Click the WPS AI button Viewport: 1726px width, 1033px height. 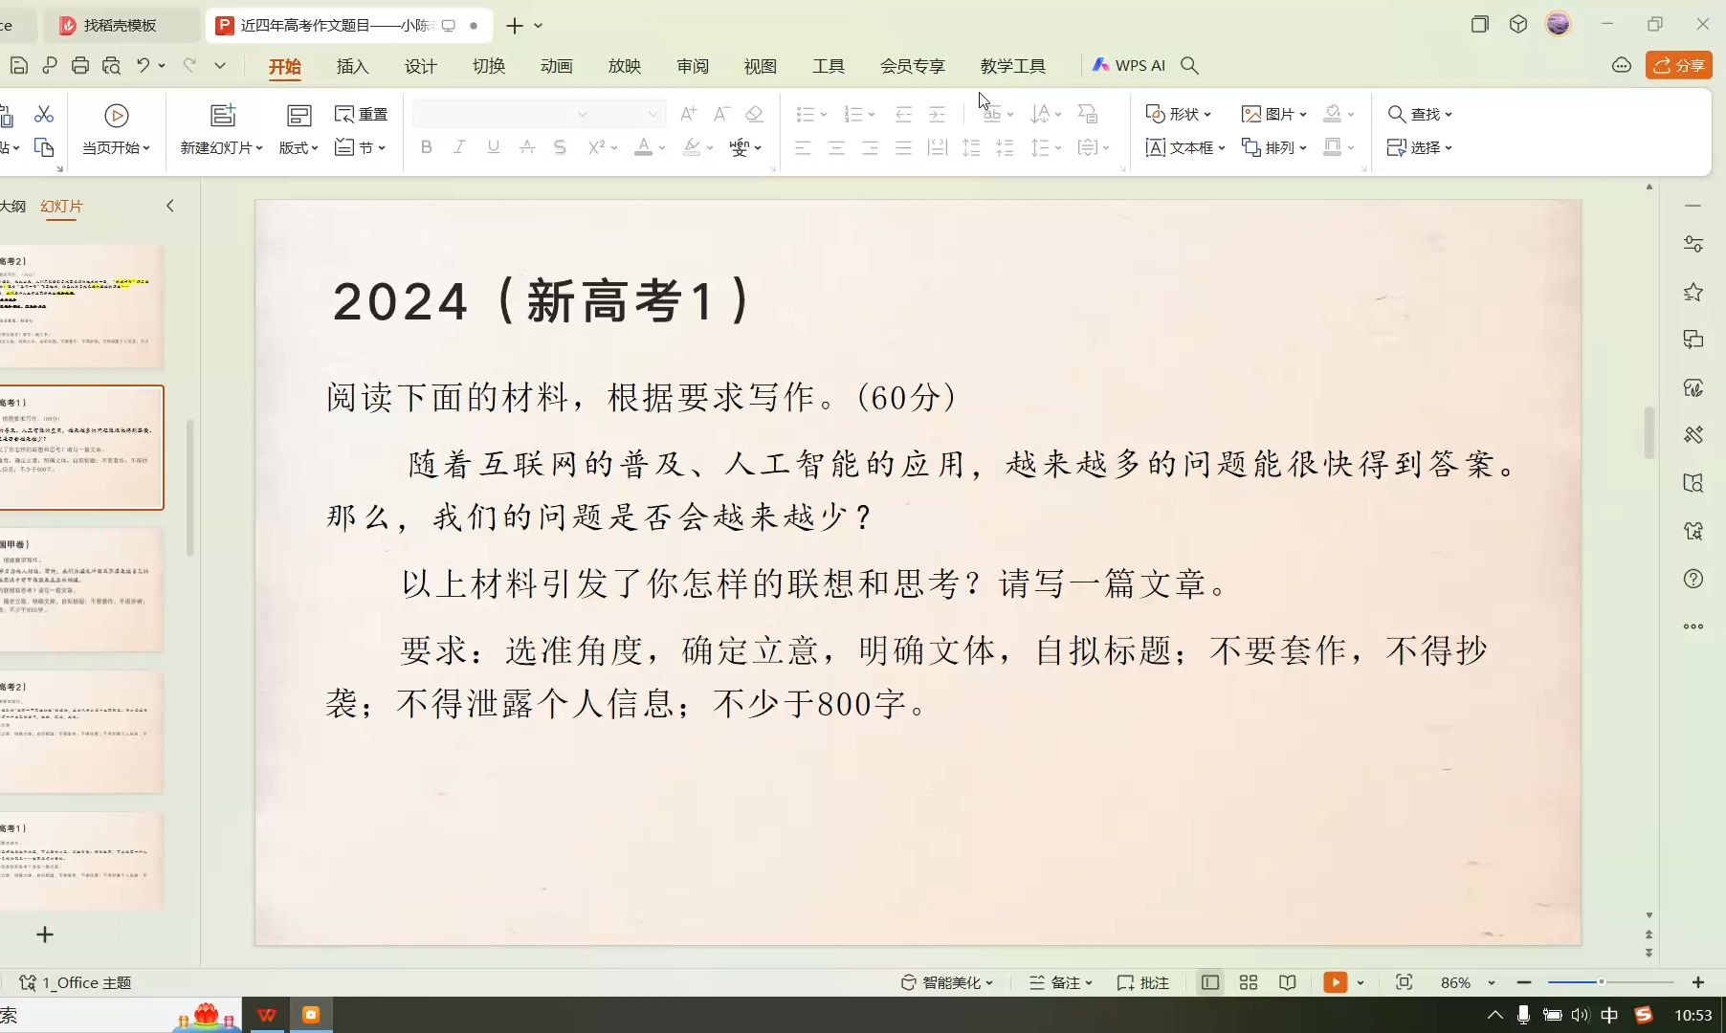coord(1129,65)
